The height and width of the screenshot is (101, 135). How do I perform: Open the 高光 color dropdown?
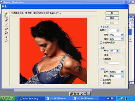pos(122,35)
